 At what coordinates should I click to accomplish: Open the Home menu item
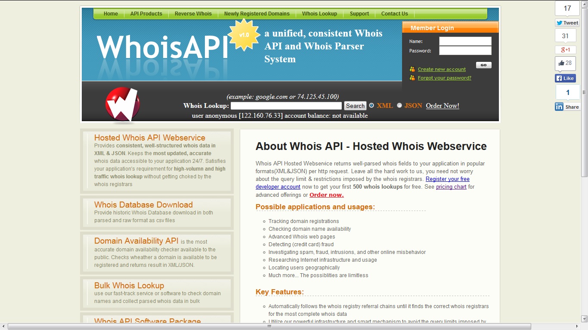[x=111, y=14]
